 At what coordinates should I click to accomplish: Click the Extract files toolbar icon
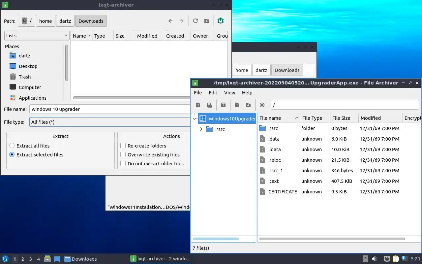pyautogui.click(x=223, y=105)
